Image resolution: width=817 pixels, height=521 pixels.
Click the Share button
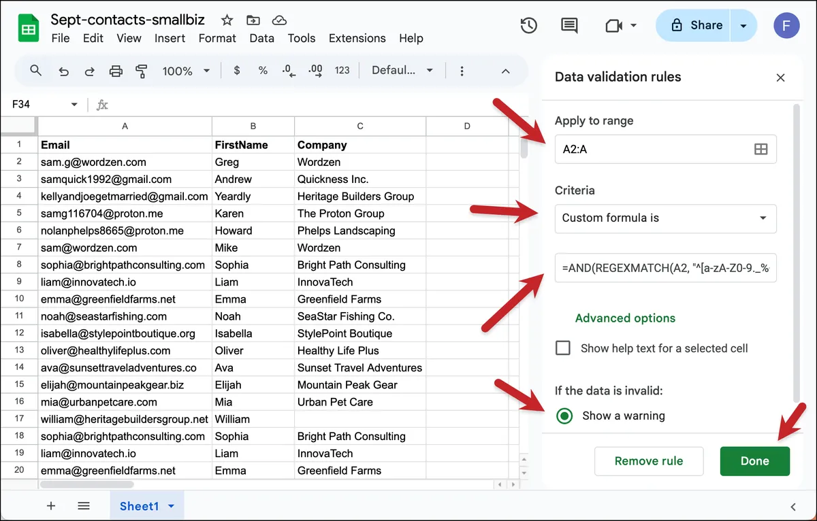tap(693, 26)
